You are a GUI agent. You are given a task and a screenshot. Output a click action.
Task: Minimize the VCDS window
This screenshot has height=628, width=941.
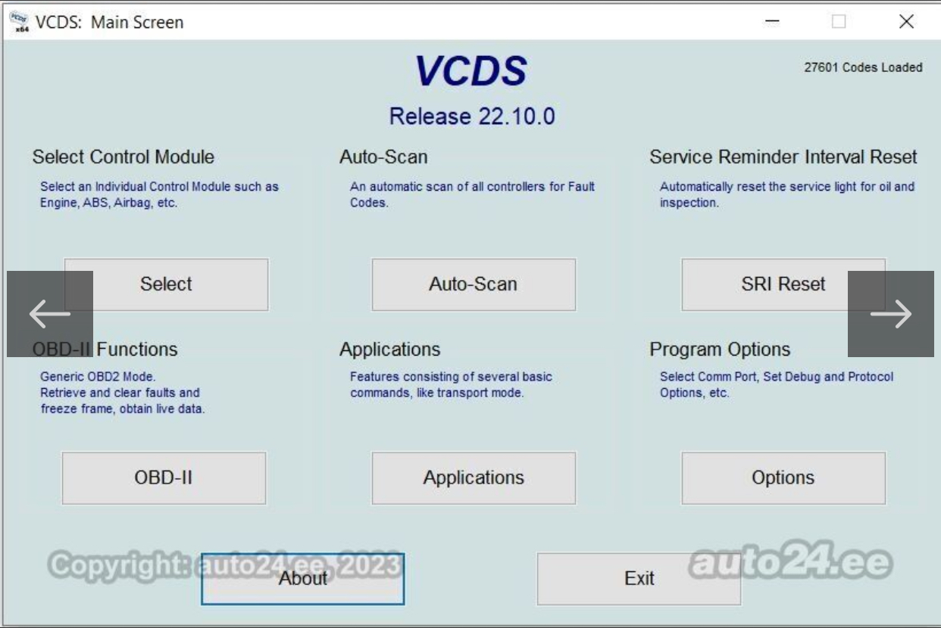[772, 22]
